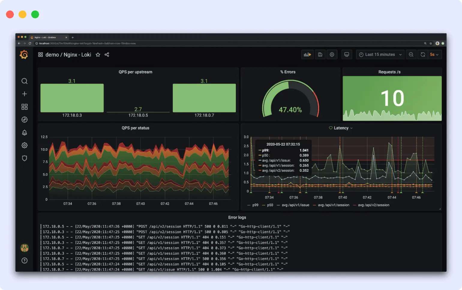462x290 pixels.
Task: Open Explore compass icon in the sidebar
Action: coord(25,120)
